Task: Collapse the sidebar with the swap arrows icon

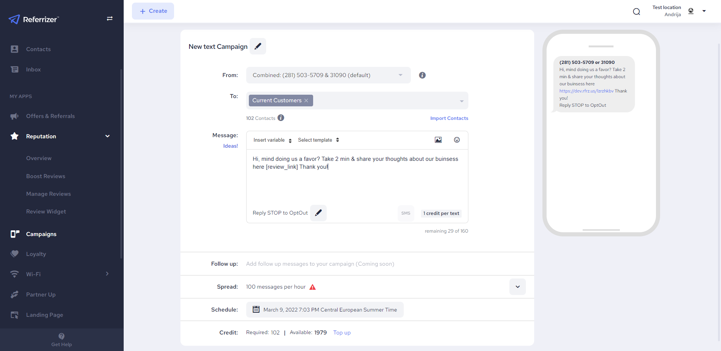Action: tap(110, 18)
